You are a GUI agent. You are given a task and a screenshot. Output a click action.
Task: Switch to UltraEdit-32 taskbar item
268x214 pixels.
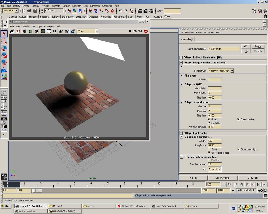coord(65,211)
